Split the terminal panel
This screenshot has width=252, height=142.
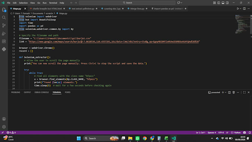click(x=229, y=92)
